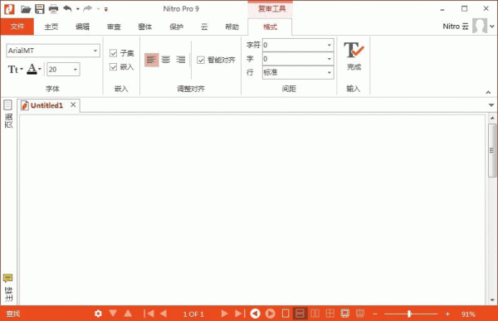Click the 1 OF 1 page indicator

(193, 314)
